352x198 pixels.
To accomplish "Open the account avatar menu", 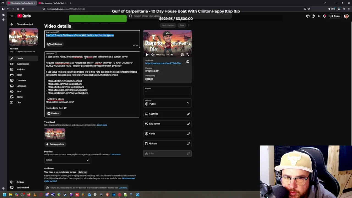I will [346, 16].
